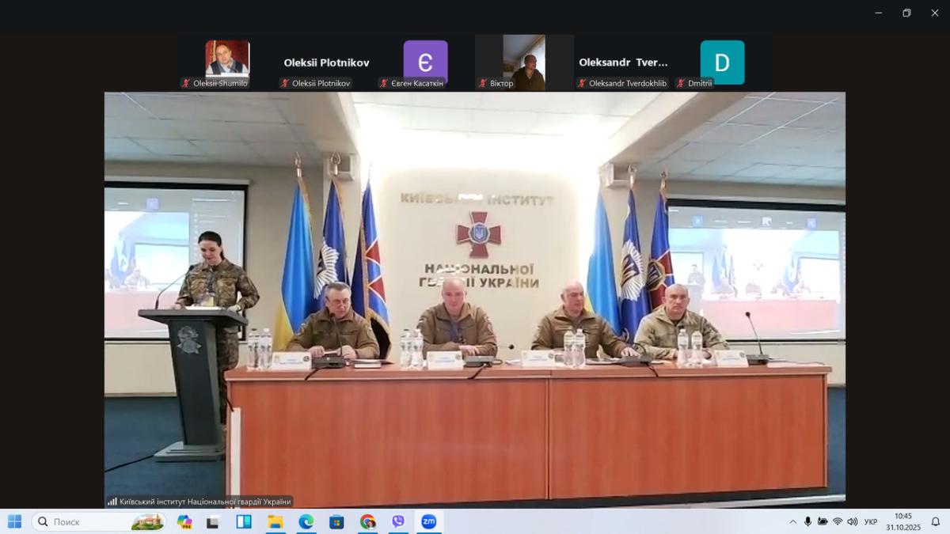Open the Wi-Fi network icon in the tray
The width and height of the screenshot is (950, 534).
838,522
